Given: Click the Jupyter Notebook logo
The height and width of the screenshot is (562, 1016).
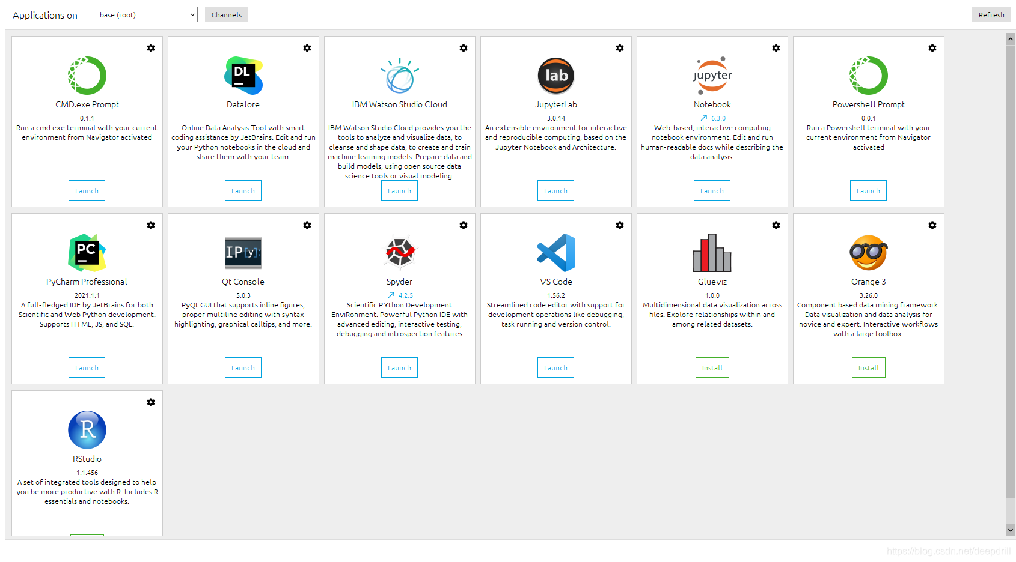Looking at the screenshot, I should [x=712, y=76].
